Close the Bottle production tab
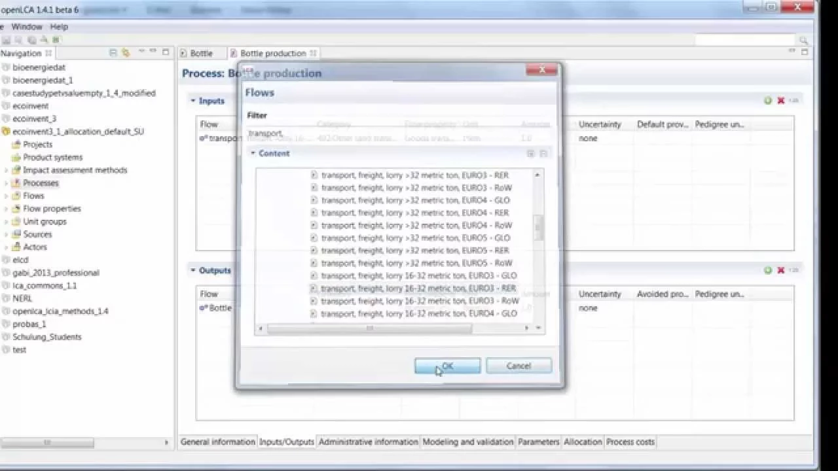This screenshot has height=471, width=838. coord(313,53)
